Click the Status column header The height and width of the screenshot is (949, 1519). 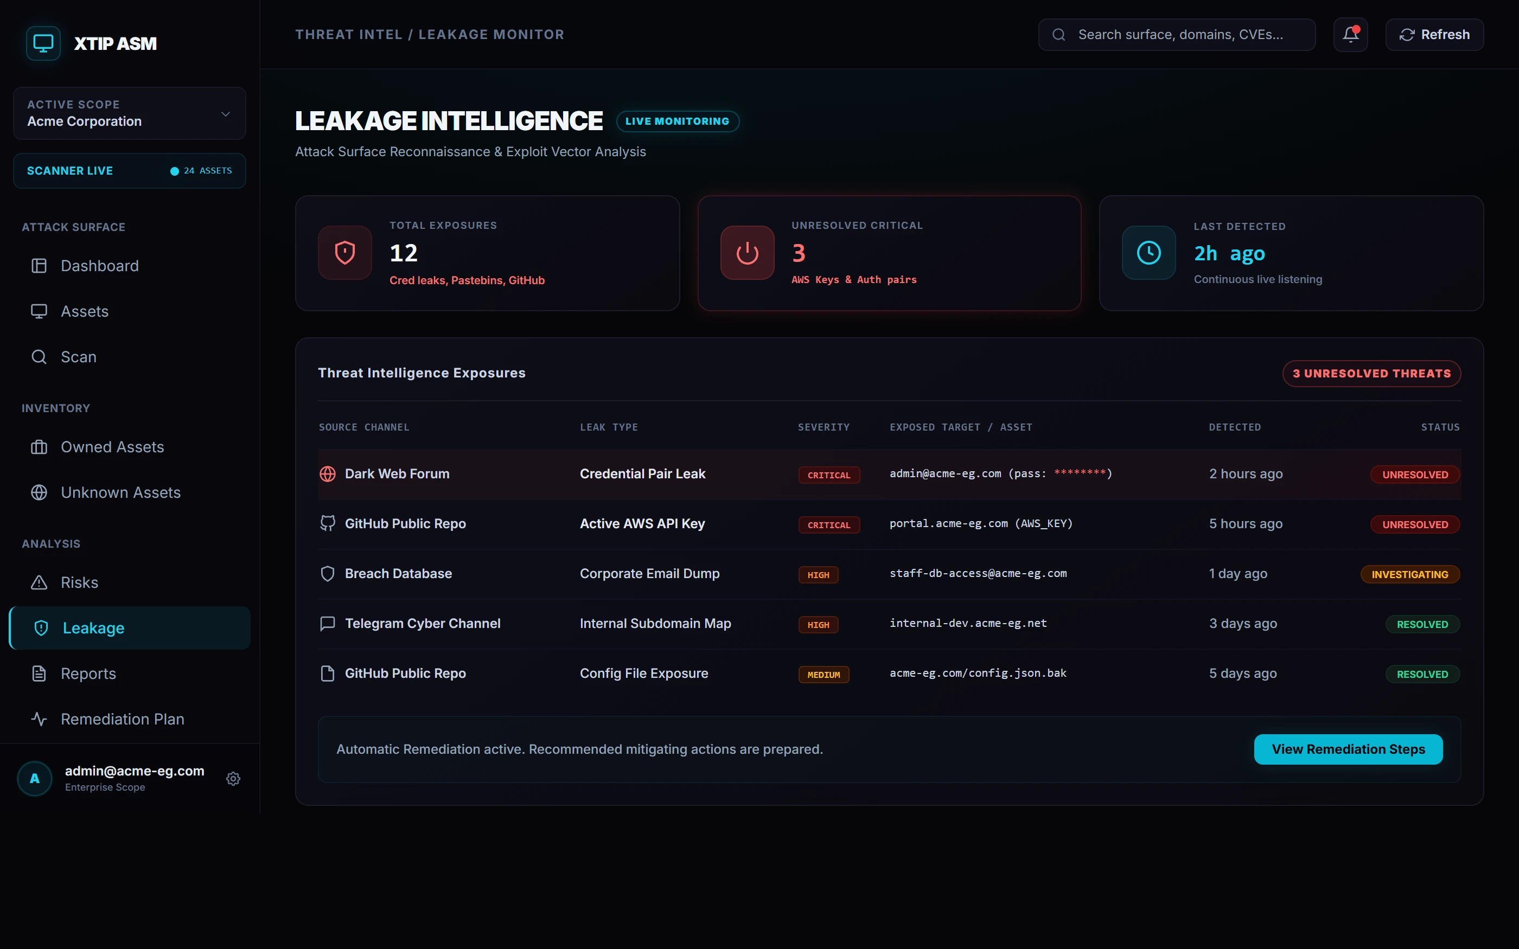point(1440,427)
